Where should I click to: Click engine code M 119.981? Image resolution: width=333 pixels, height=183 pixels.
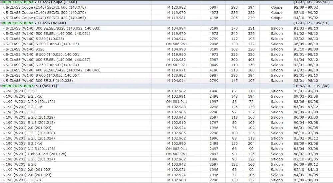[x=176, y=18]
